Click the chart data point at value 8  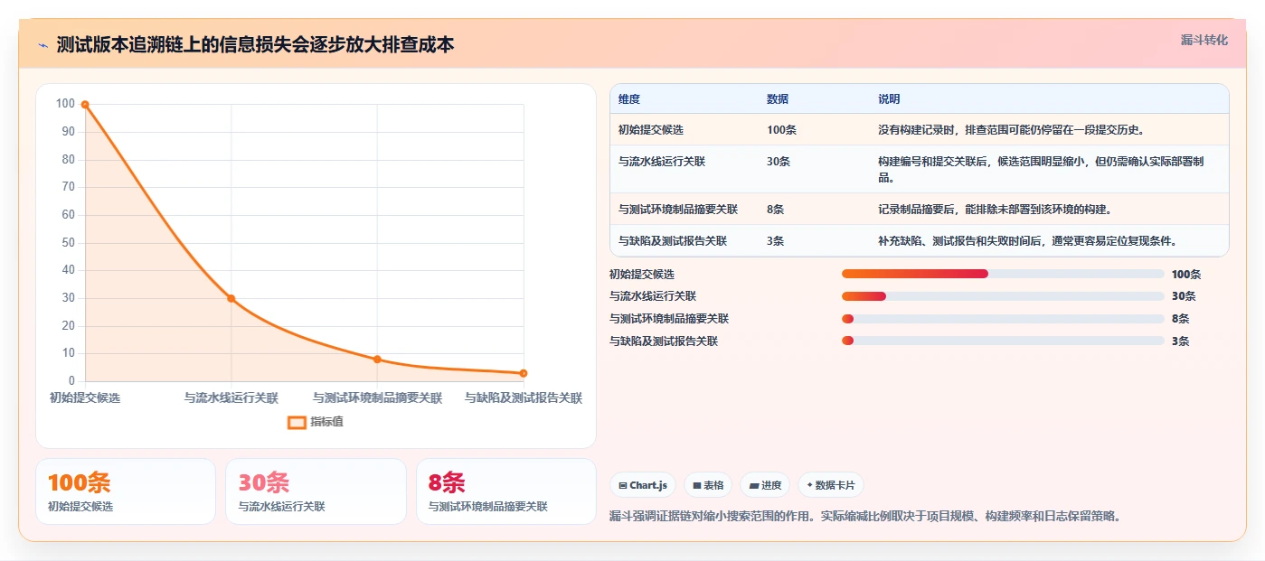pyautogui.click(x=377, y=360)
